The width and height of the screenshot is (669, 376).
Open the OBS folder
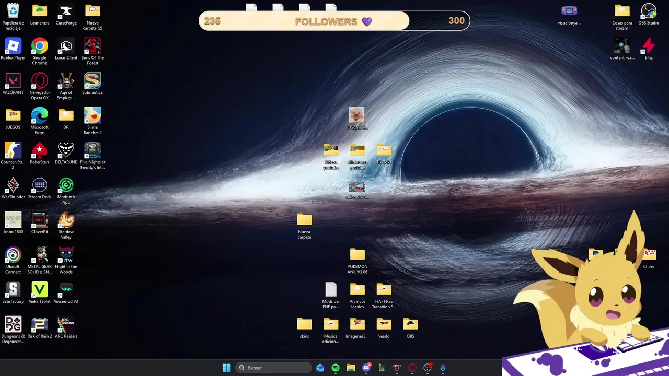410,324
